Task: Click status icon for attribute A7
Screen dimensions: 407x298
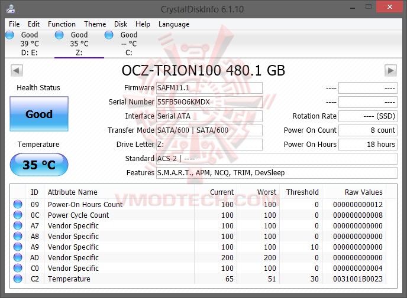Action: (18, 225)
